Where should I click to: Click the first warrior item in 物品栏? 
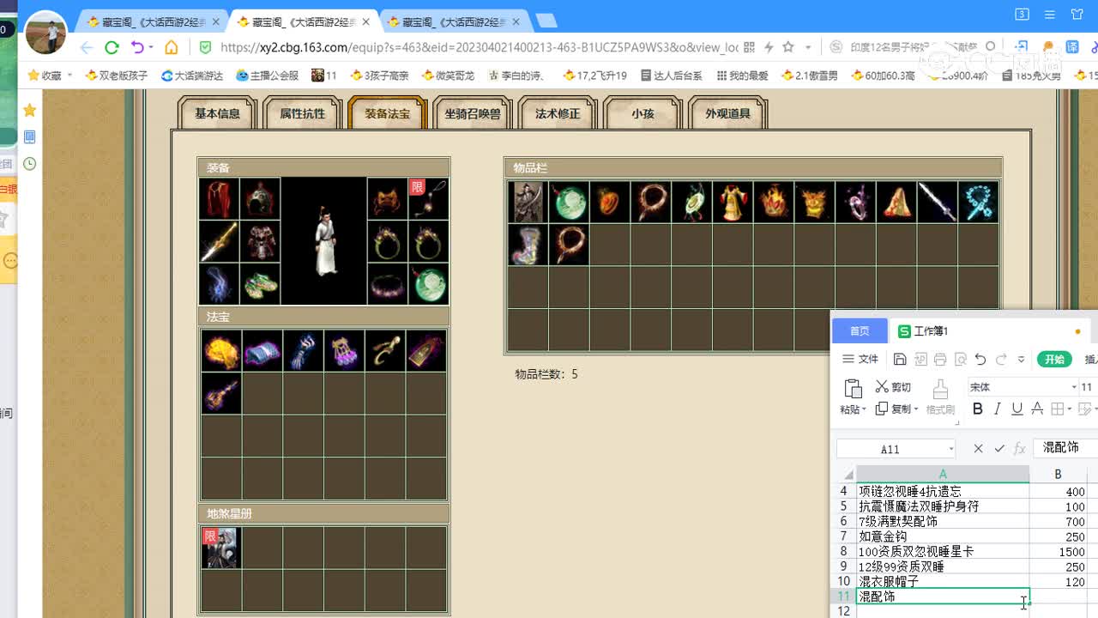[x=528, y=202]
